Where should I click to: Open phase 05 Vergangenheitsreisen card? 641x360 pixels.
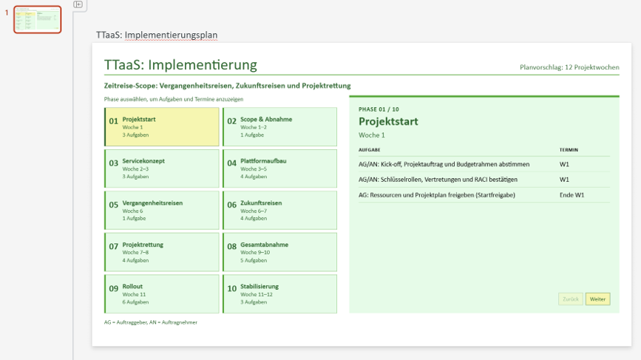(162, 211)
